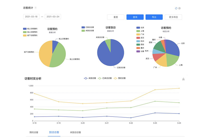Select the large blue 已到访访客 pie slice

(x=111, y=57)
